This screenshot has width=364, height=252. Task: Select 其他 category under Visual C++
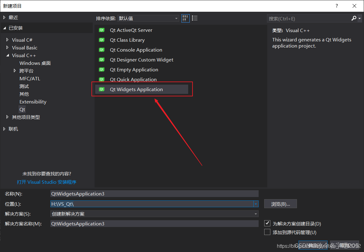click(x=24, y=94)
